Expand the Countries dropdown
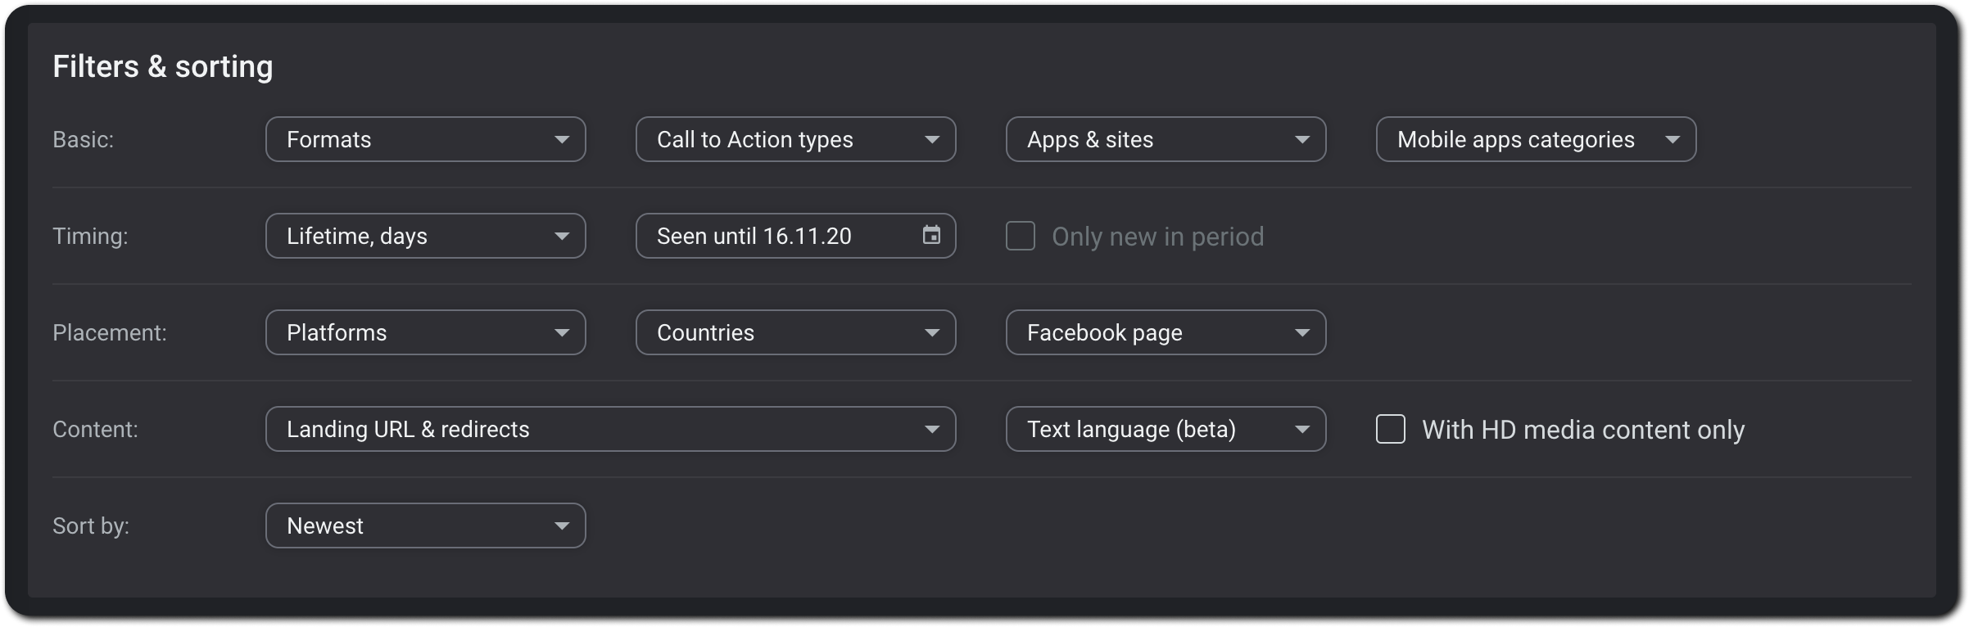 pyautogui.click(x=795, y=332)
